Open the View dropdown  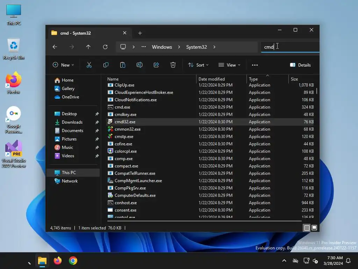[229, 65]
